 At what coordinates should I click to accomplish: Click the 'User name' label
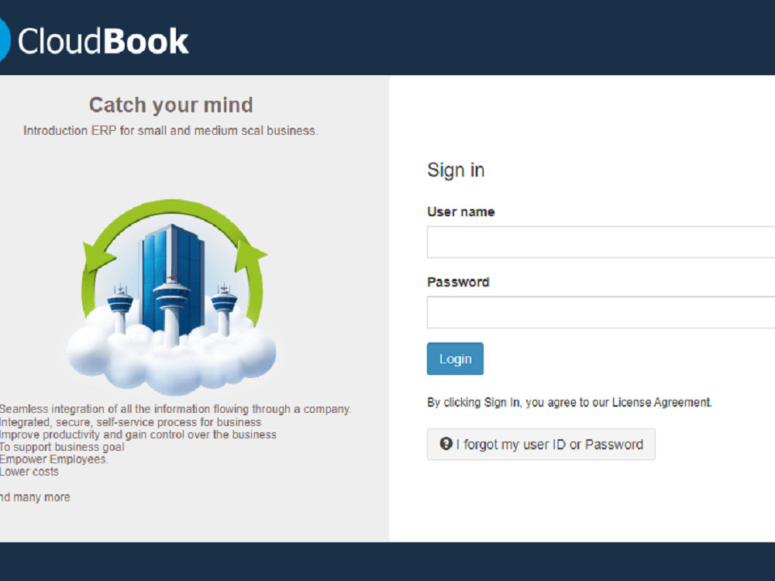pos(461,211)
